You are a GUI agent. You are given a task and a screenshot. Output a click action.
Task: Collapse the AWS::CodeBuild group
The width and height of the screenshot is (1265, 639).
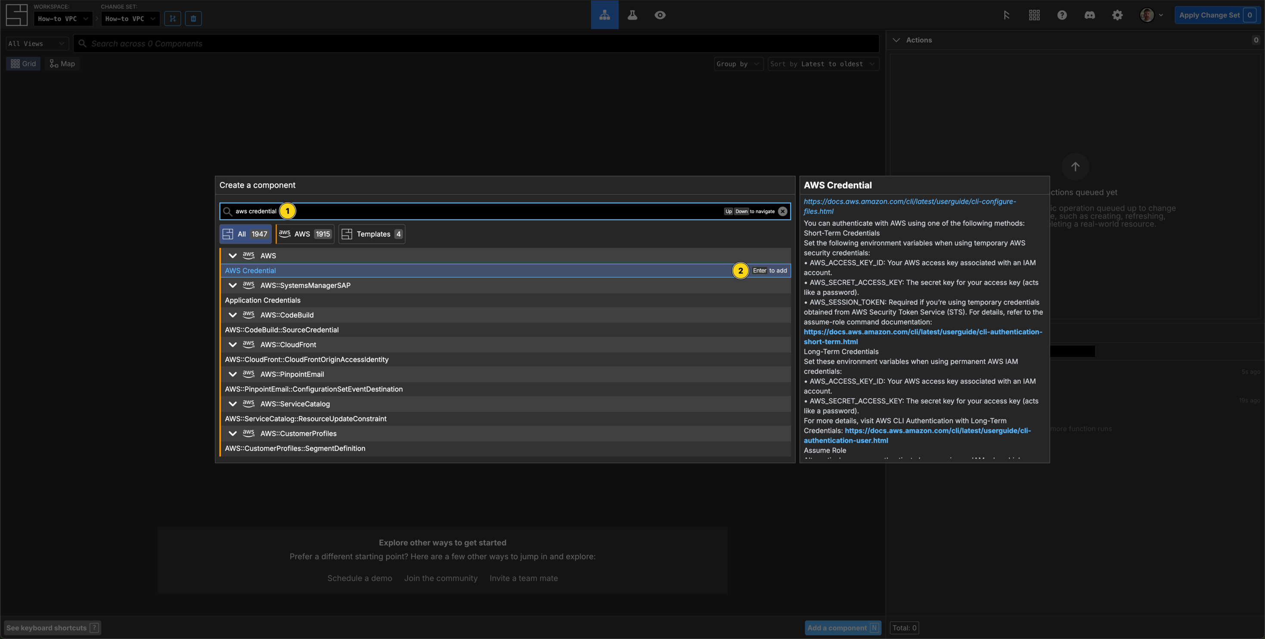233,315
